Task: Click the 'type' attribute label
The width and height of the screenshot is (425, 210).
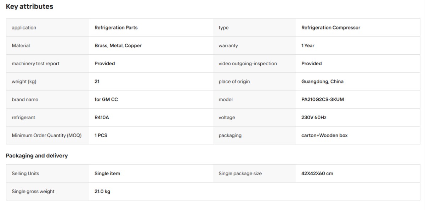Action: [x=223, y=28]
